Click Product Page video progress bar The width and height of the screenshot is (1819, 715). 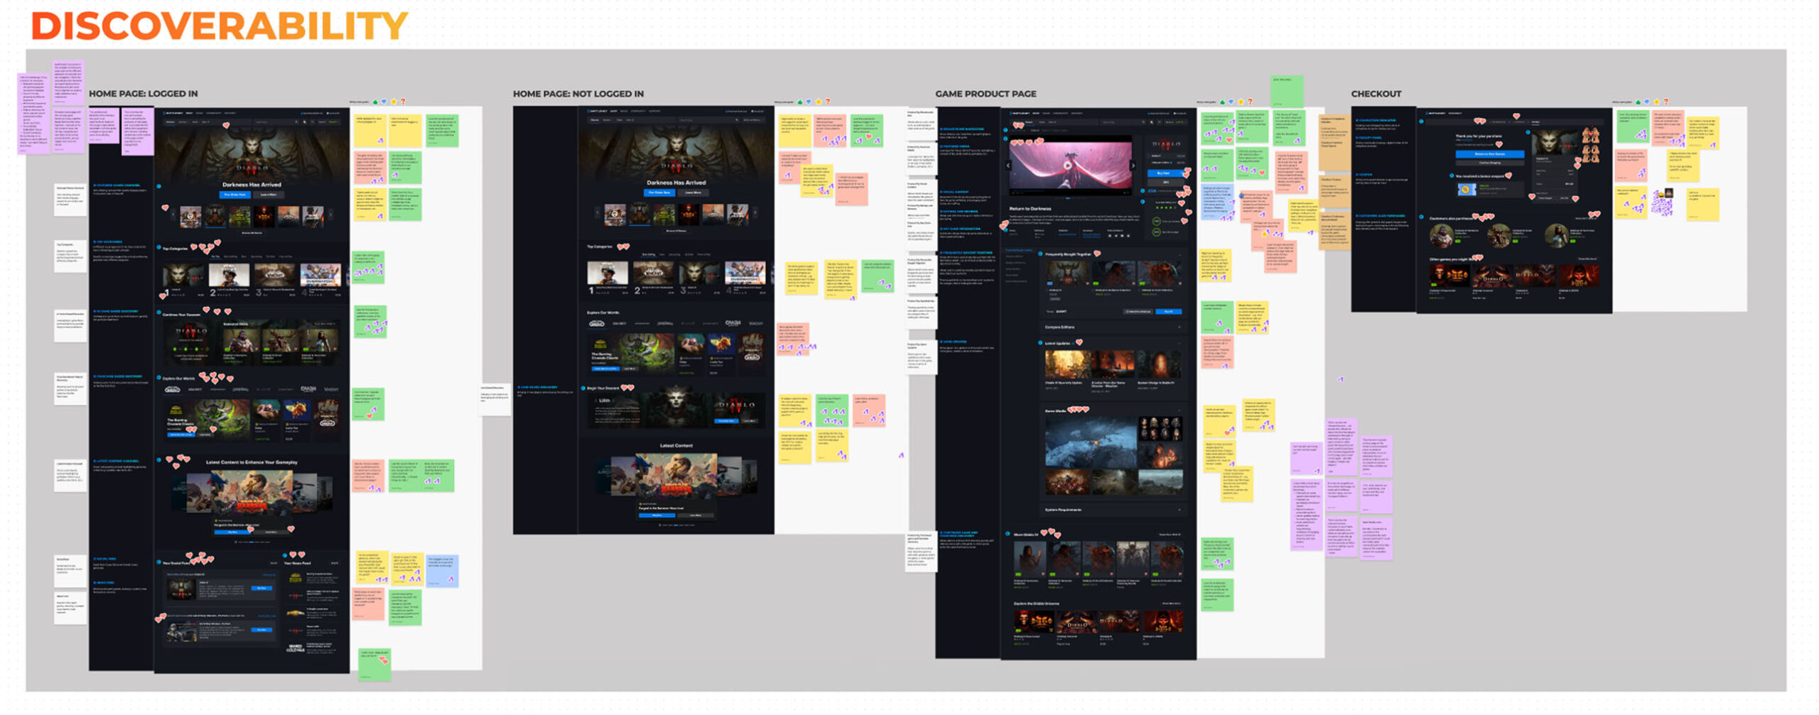point(1071,191)
